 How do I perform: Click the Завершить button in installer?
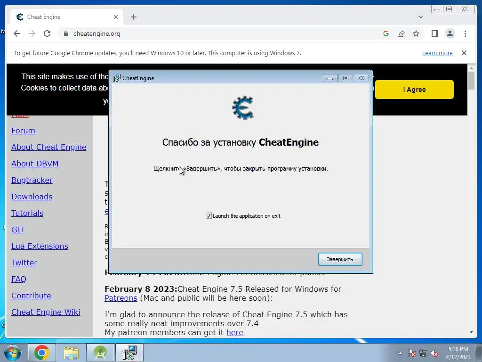[340, 259]
